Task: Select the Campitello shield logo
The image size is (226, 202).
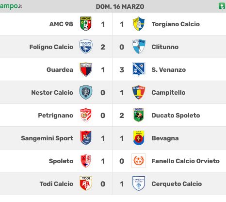Action: (x=139, y=92)
